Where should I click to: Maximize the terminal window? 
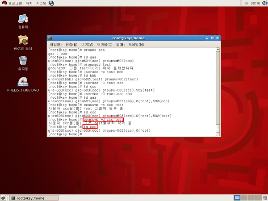coord(212,38)
